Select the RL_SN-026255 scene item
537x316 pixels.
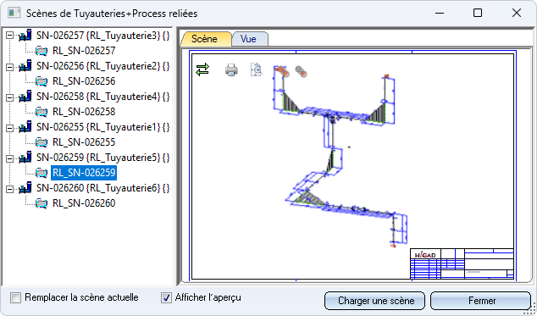coord(84,142)
